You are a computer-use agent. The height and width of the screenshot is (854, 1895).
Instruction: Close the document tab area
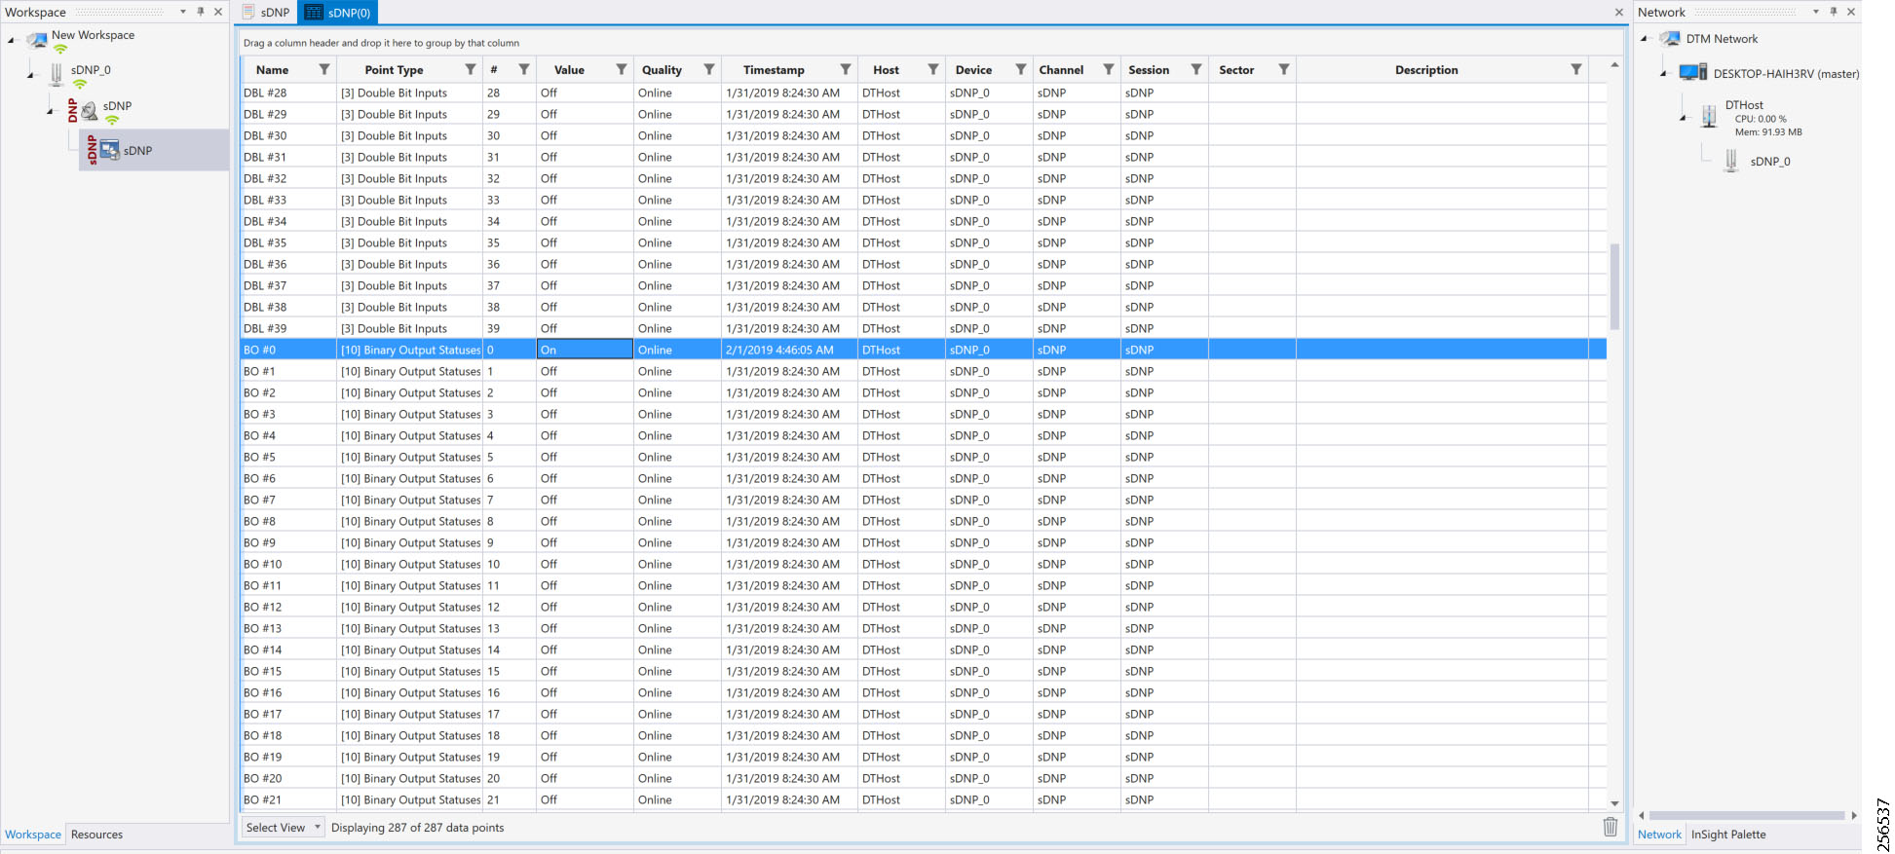pos(1619,13)
